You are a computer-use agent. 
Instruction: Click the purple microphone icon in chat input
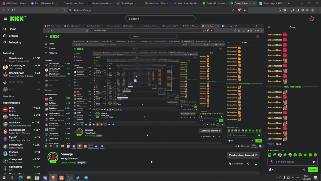tap(272, 162)
